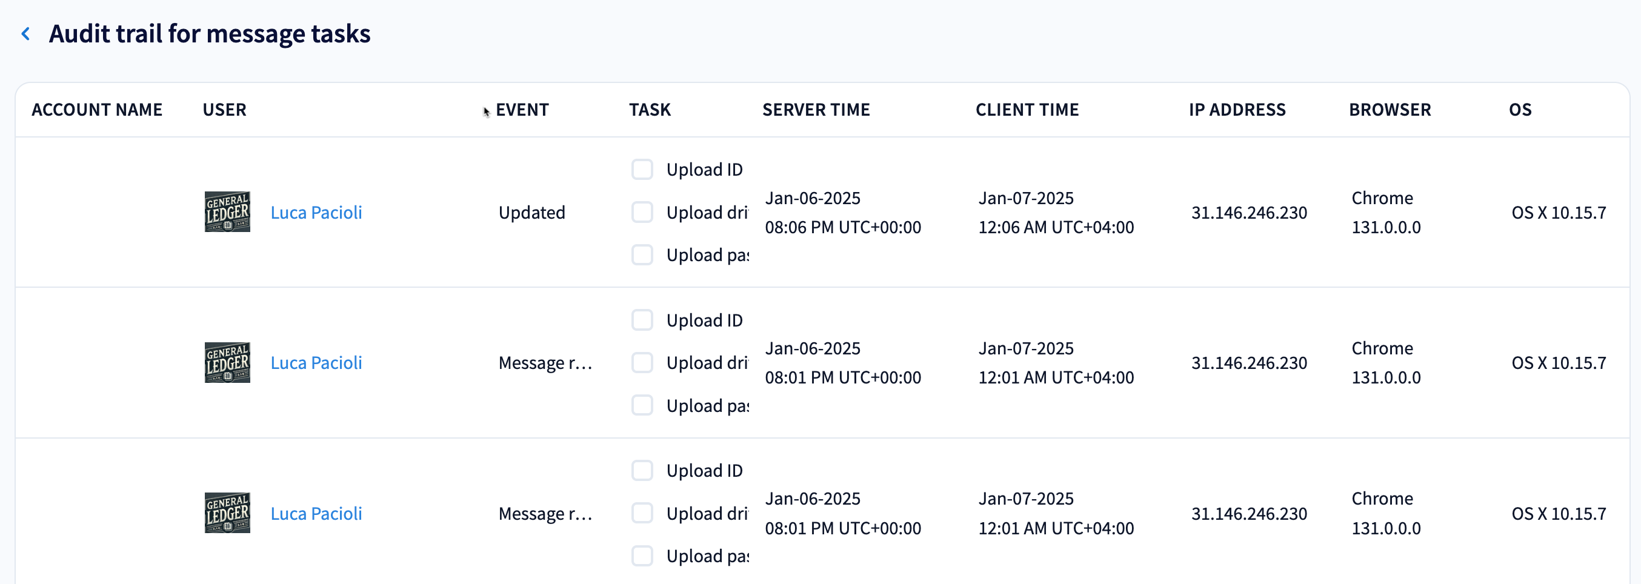
Task: Toggle Upload dri checkbox in second row
Action: pyautogui.click(x=642, y=362)
